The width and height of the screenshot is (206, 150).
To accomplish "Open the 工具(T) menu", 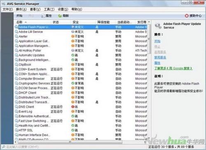I will (x=49, y=9).
